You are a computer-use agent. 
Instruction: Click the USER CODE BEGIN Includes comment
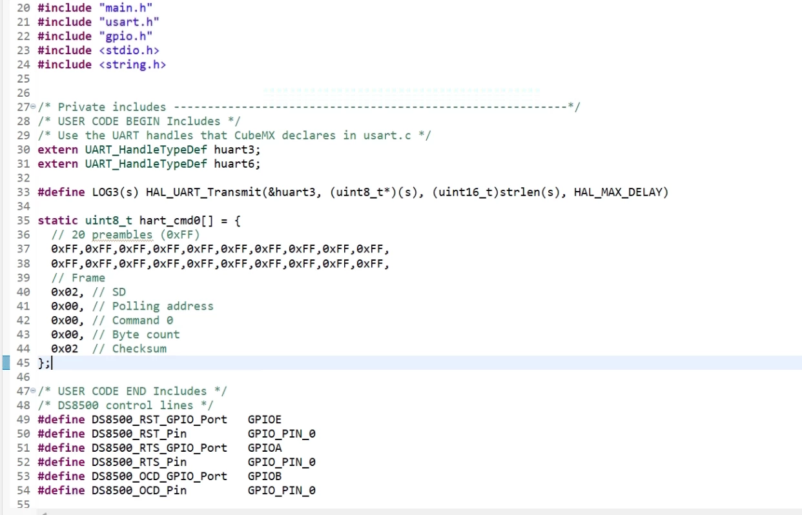138,121
